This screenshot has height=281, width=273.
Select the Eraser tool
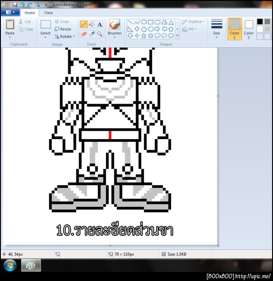(x=84, y=34)
